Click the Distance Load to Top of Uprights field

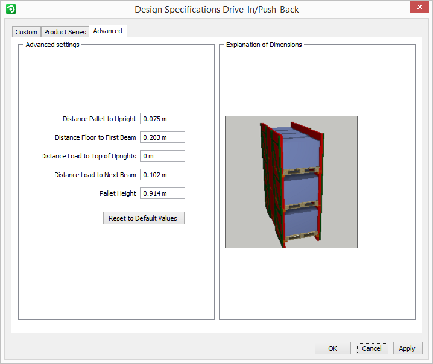162,156
